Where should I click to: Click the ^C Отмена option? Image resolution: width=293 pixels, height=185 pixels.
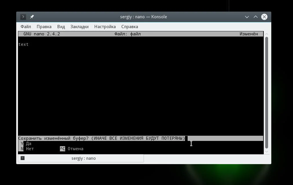(x=72, y=149)
